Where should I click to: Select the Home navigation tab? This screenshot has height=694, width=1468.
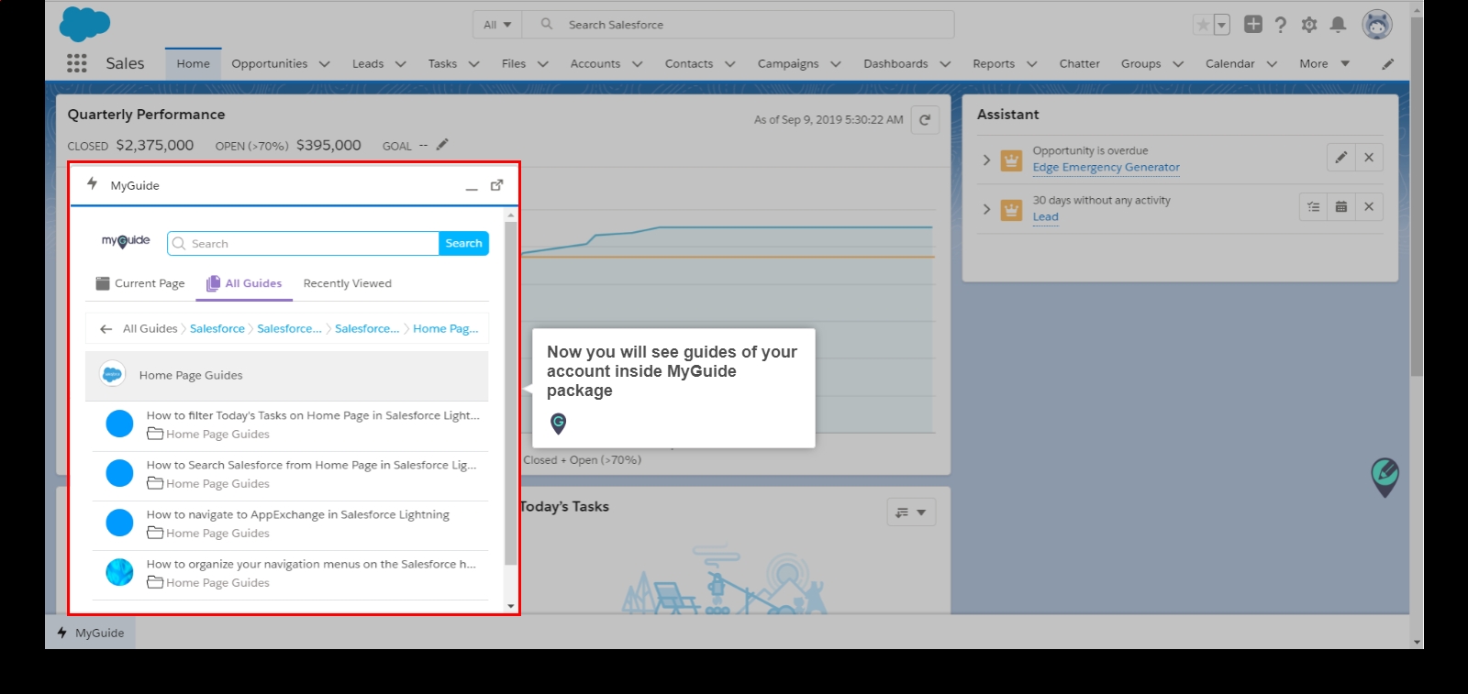194,64
